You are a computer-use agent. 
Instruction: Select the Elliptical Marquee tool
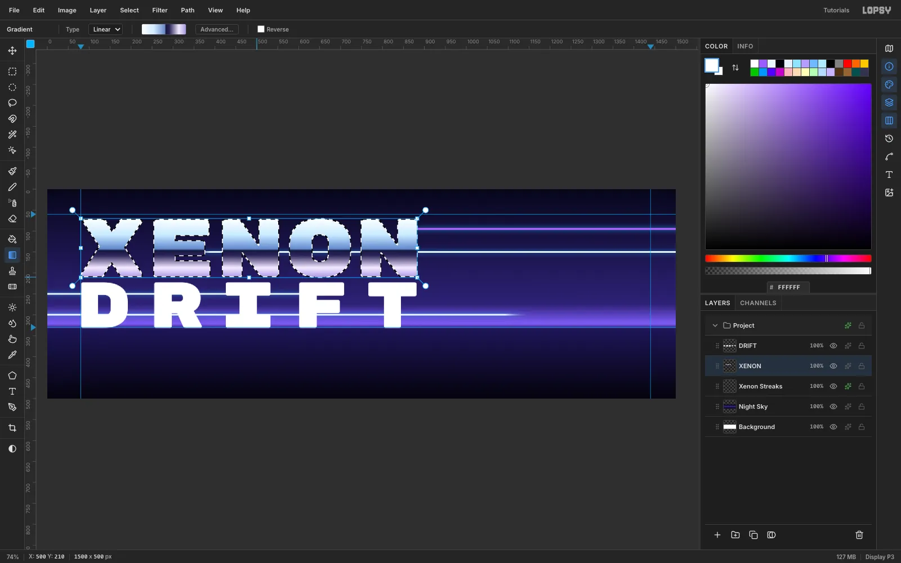12,87
